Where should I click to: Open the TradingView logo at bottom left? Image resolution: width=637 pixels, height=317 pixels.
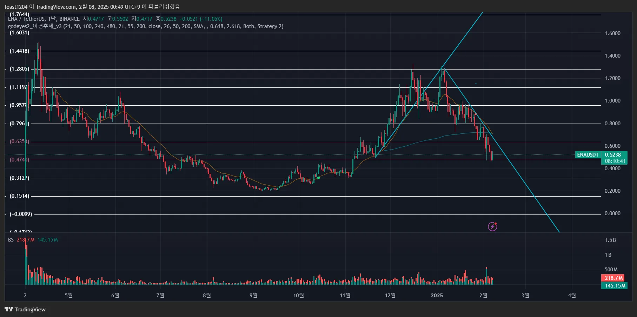[x=25, y=309]
